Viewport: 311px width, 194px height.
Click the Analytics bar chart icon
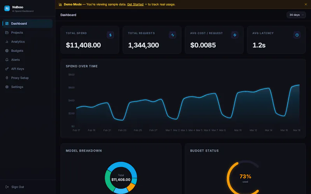(x=7, y=42)
